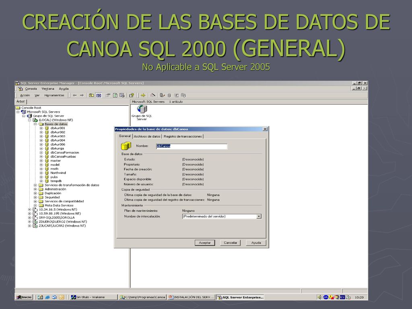Click the yellow star New toolbar icon
Screen dimensions: 412x309
(143, 95)
